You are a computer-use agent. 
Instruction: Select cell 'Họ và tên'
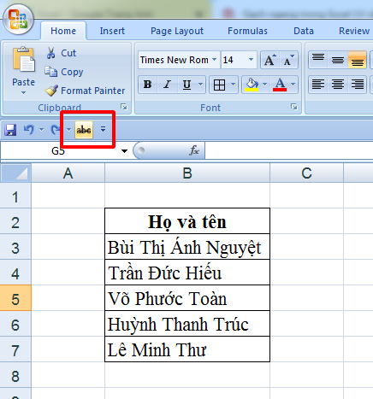pyautogui.click(x=187, y=221)
